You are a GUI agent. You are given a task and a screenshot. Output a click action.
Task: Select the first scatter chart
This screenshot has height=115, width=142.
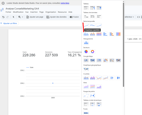[86, 95]
